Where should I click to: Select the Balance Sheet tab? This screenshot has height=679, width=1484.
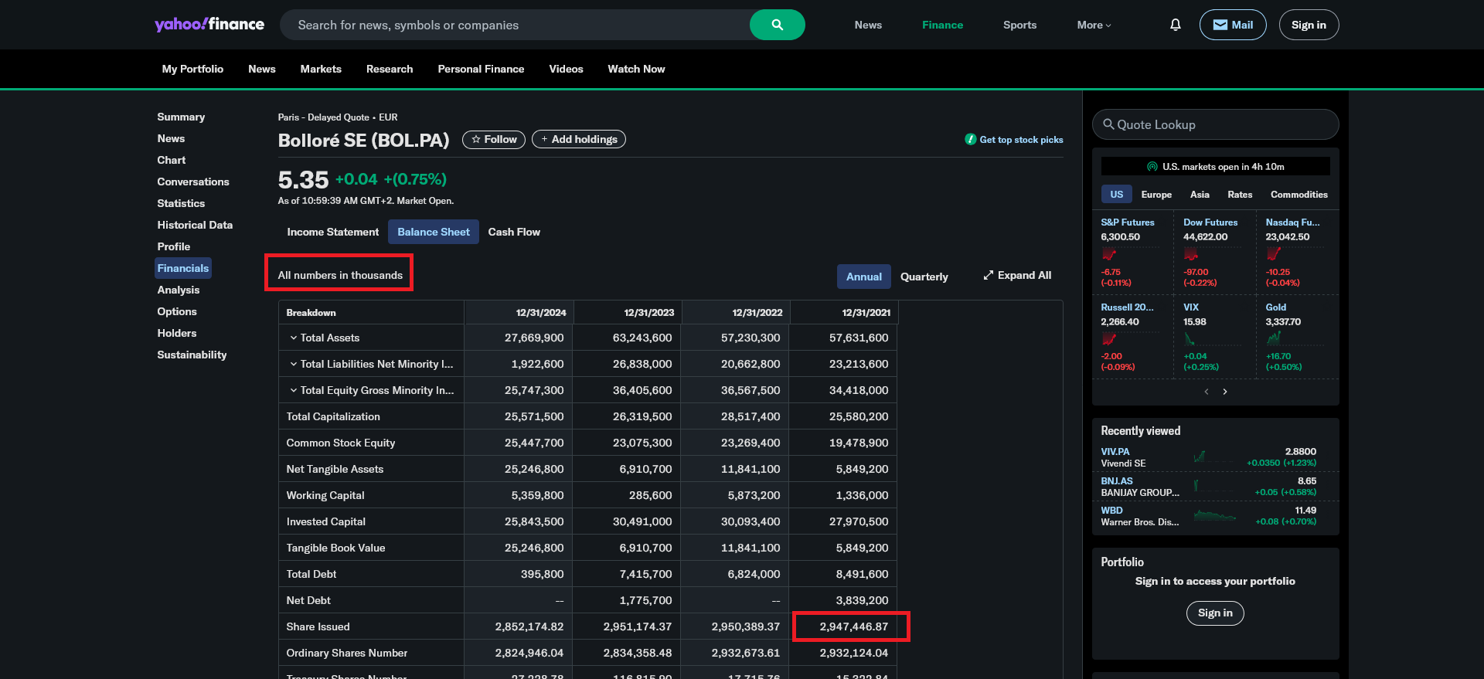click(x=434, y=232)
